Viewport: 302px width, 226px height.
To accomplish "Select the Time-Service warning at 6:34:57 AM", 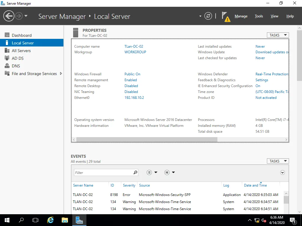I will [x=177, y=202].
